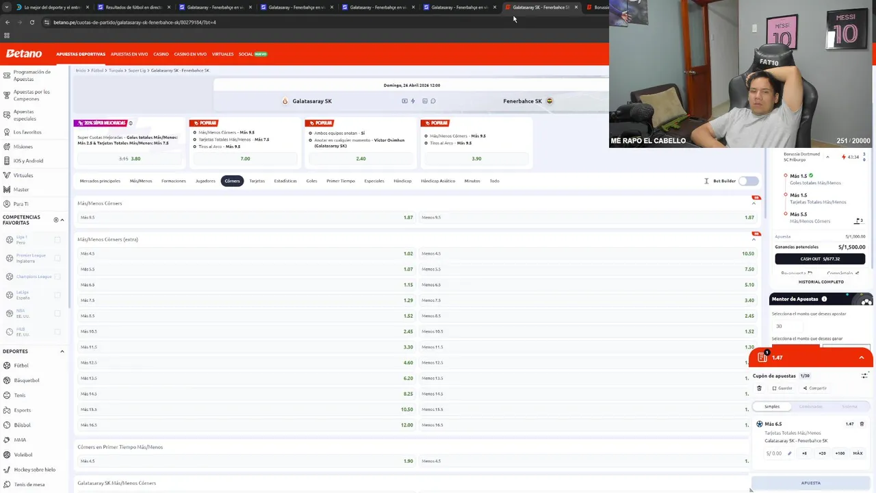Collapse Competencias Favoritas section
876x493 pixels.
(x=62, y=220)
